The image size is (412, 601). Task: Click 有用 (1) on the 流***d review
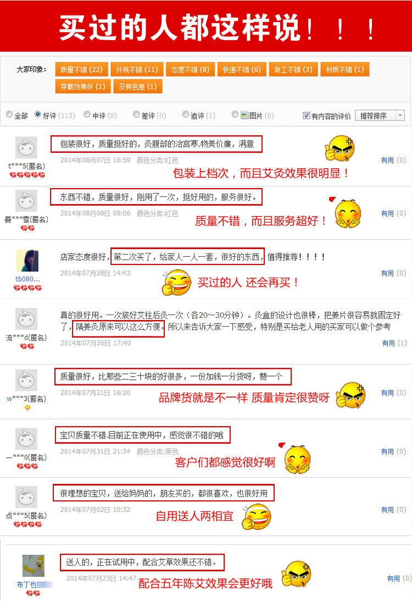click(x=394, y=343)
